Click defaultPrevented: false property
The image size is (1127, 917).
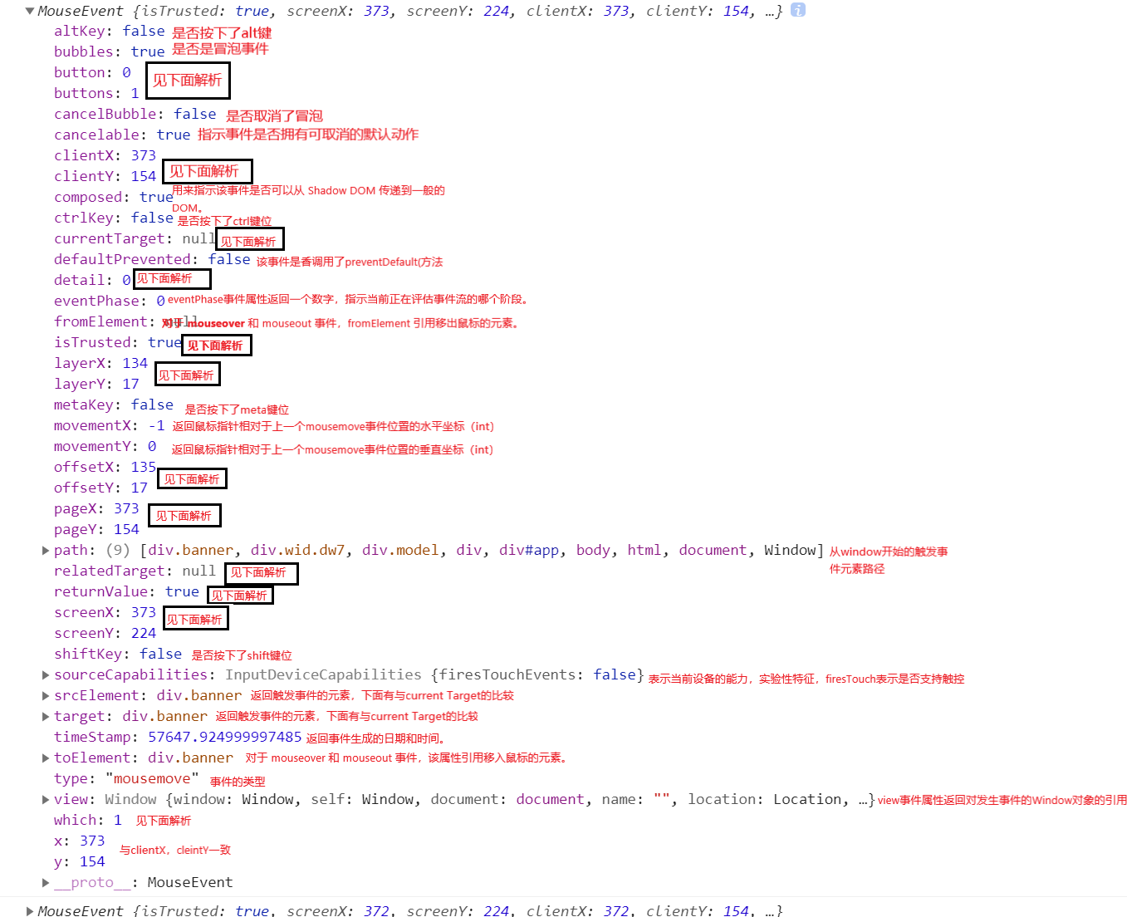152,259
